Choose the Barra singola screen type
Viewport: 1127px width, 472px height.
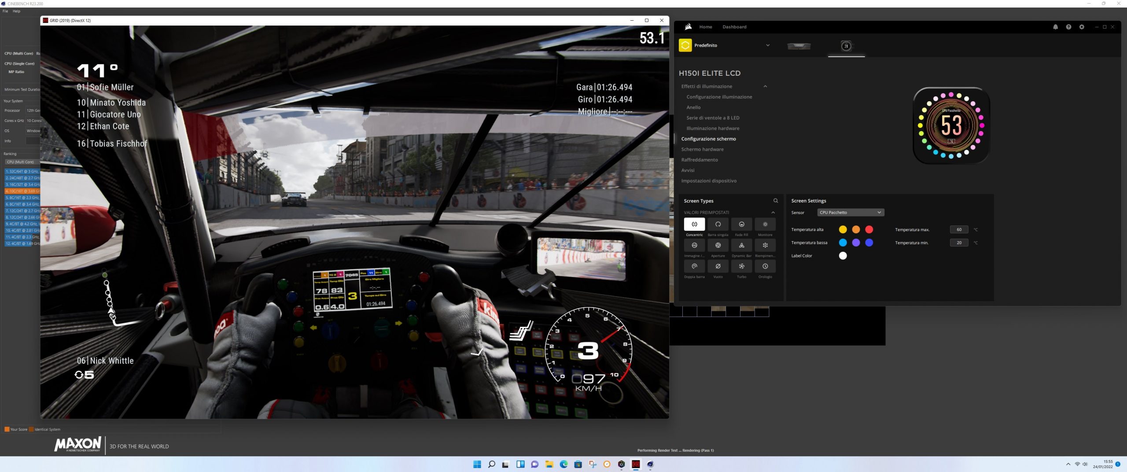pos(718,224)
